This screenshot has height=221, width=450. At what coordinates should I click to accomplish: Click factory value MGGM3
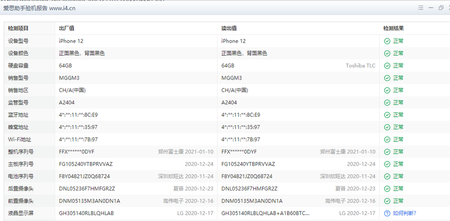tap(69, 78)
